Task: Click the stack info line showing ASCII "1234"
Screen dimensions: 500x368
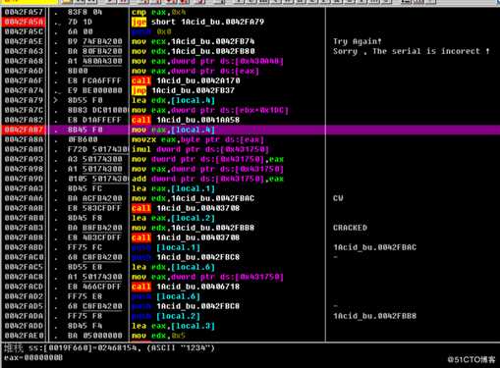Action: tap(109, 348)
